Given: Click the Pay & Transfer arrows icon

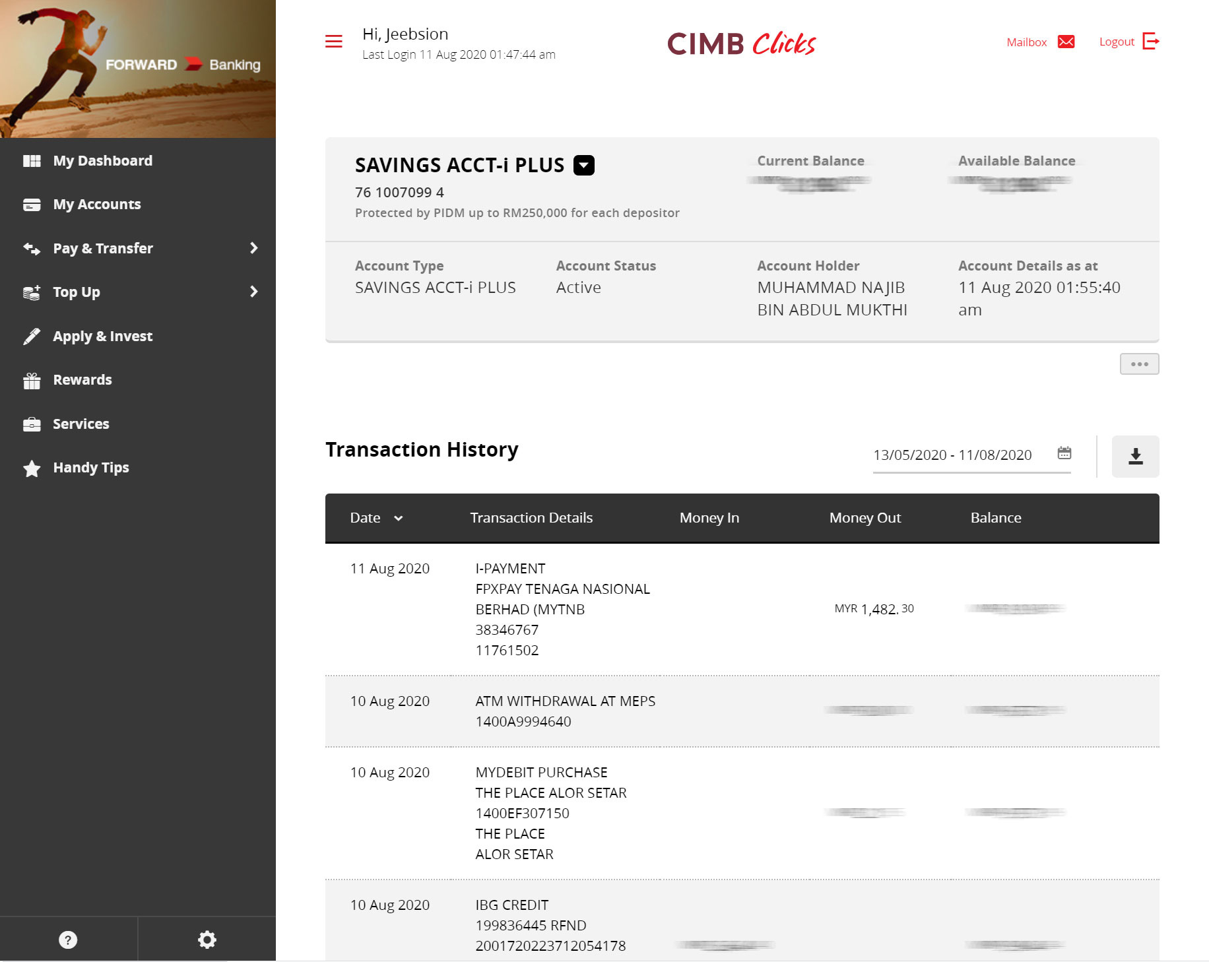Looking at the screenshot, I should point(32,248).
